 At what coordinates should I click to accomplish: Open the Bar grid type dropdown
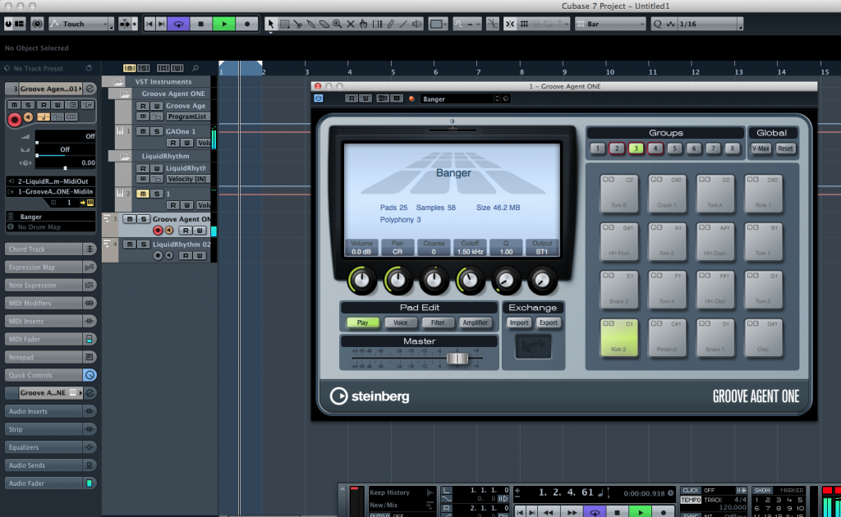pyautogui.click(x=610, y=24)
